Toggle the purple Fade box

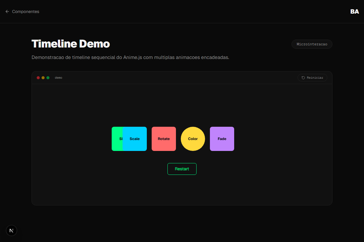pyautogui.click(x=222, y=139)
